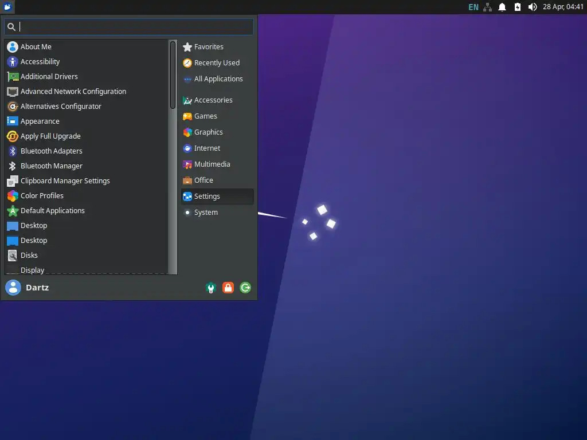The width and height of the screenshot is (587, 440).
Task: Open the settings manager wrench icon
Action: coord(211,288)
